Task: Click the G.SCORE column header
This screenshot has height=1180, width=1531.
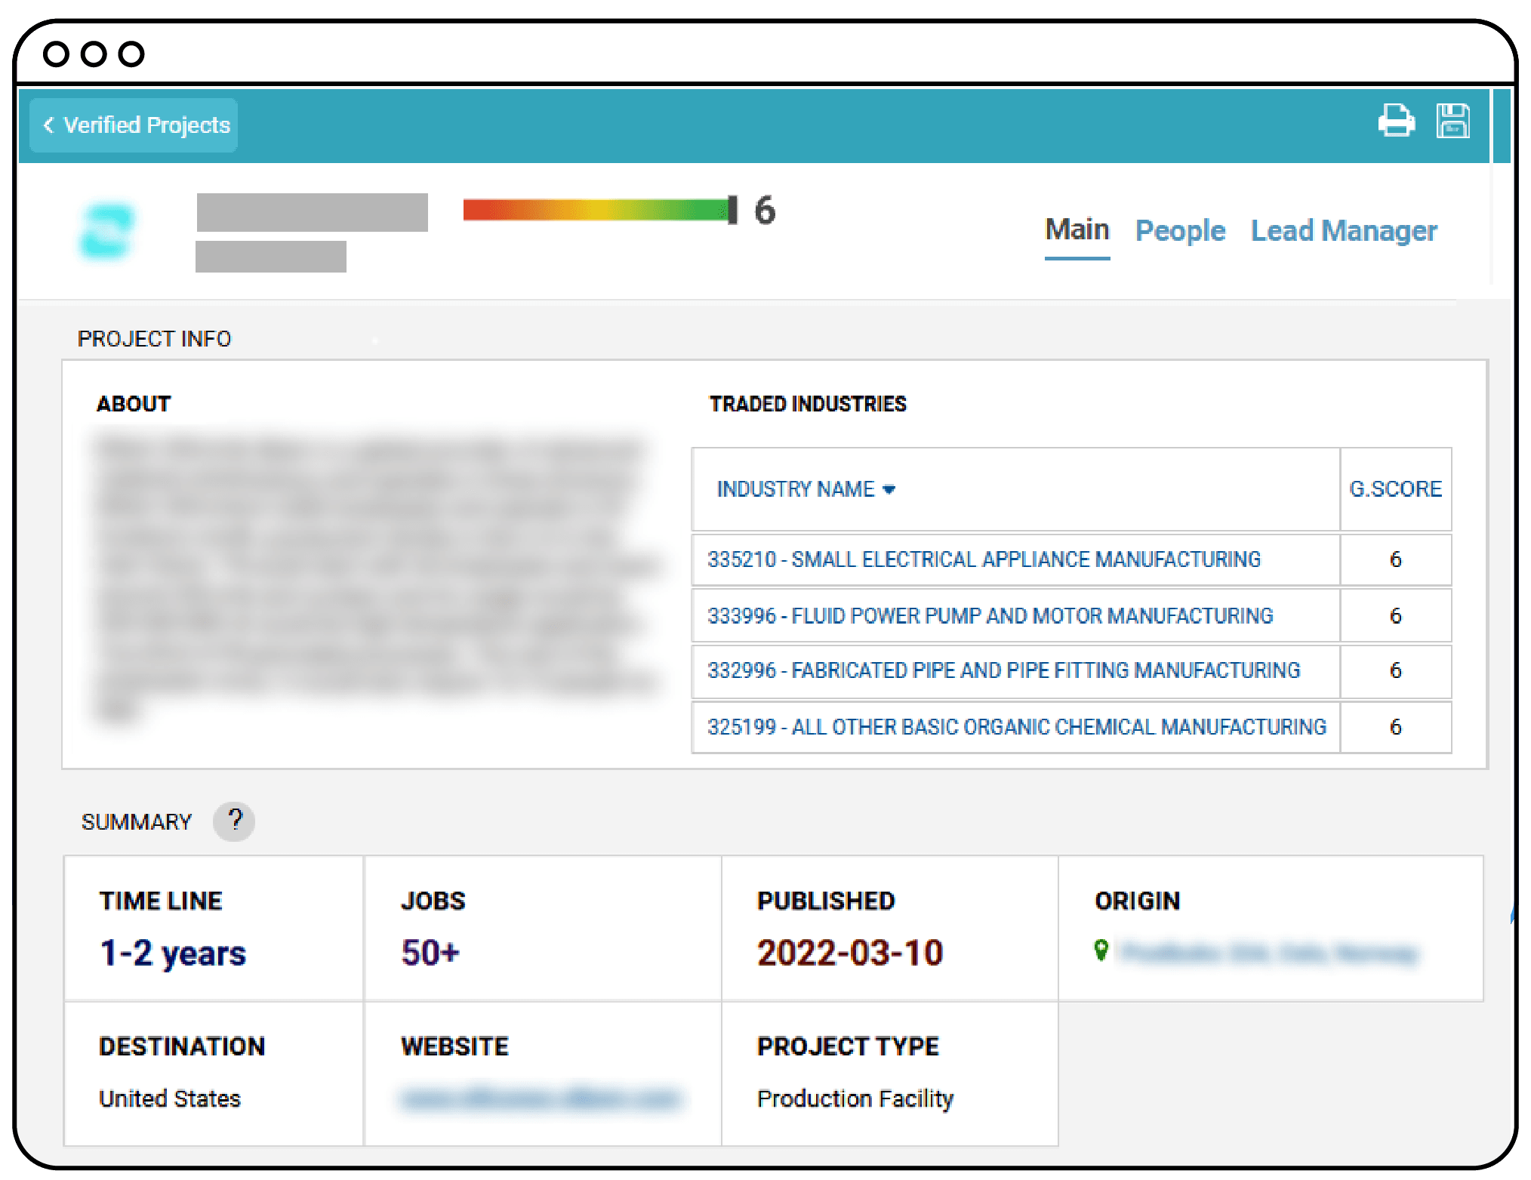Action: pos(1395,489)
